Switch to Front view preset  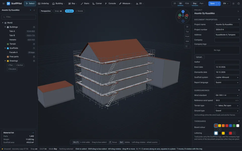pos(187,36)
